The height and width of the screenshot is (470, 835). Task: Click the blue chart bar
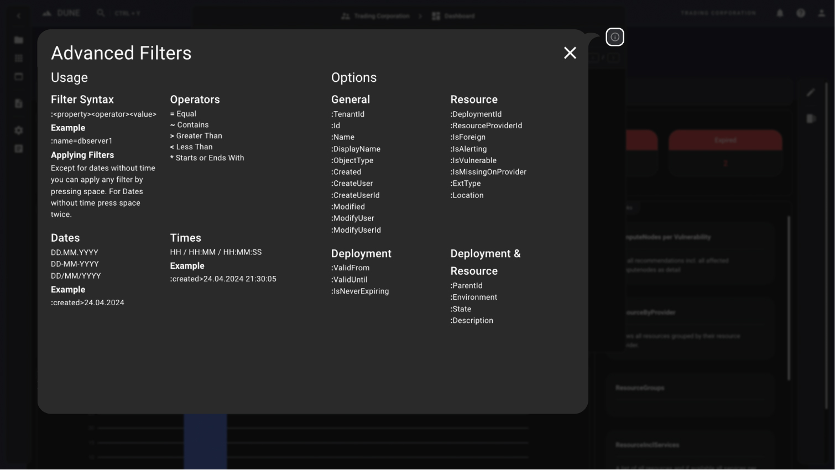pyautogui.click(x=205, y=441)
